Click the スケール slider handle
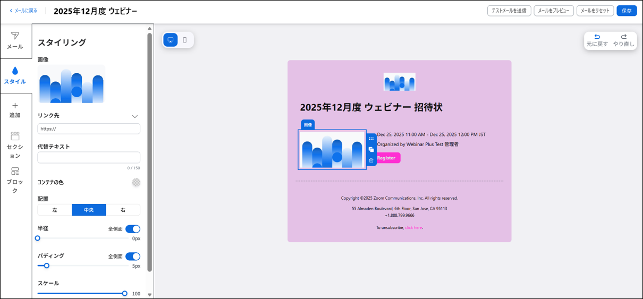643x299 pixels. 124,293
